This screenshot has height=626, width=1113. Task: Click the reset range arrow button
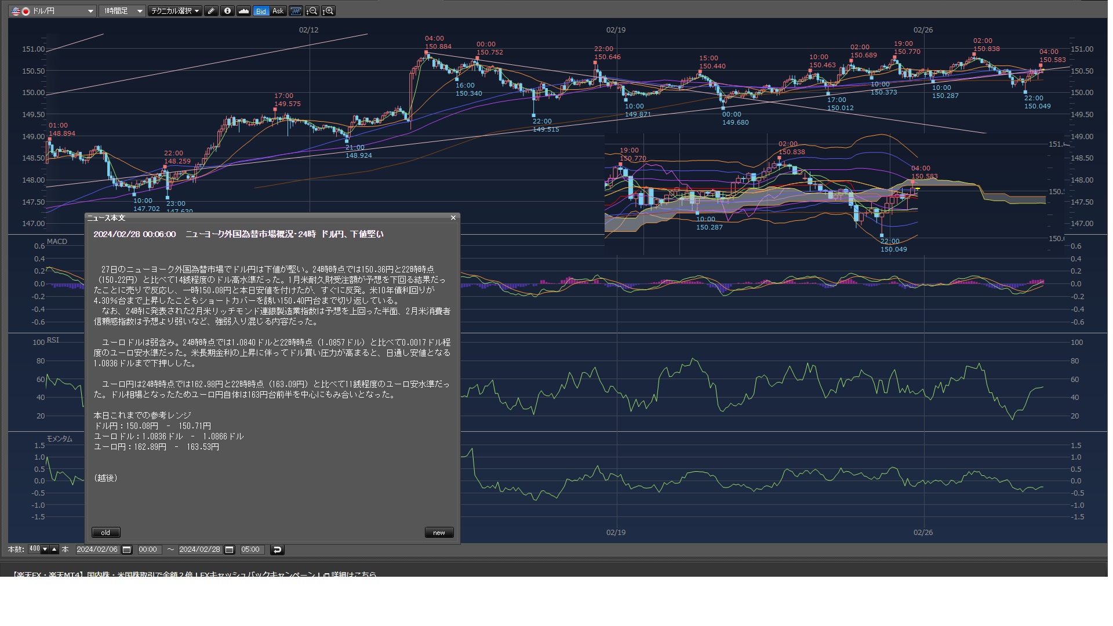click(277, 549)
